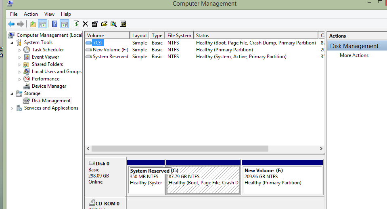Select Shared Folders icon in tree

[27, 64]
